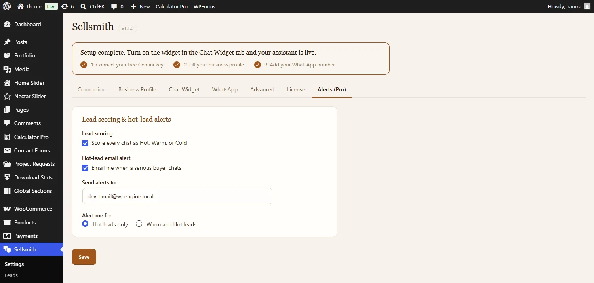
Task: Toggle Score every chat checkbox
Action: click(x=85, y=143)
